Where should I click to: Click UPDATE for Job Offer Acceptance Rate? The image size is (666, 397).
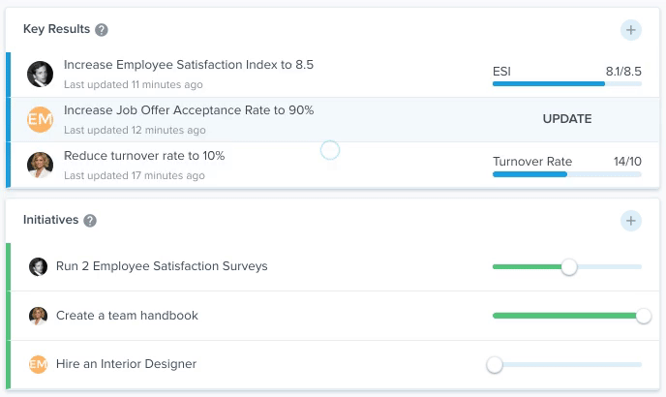click(567, 118)
